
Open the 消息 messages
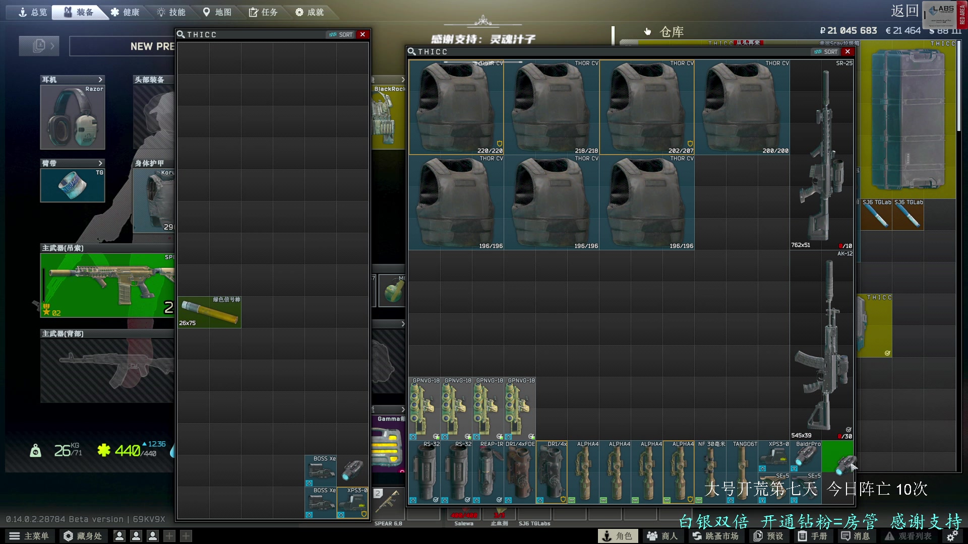click(x=856, y=536)
